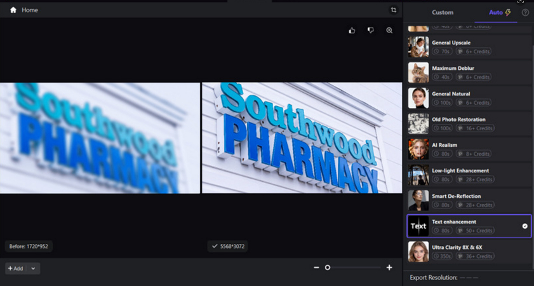Select the General Upscale model
The height and width of the screenshot is (286, 534).
469,47
